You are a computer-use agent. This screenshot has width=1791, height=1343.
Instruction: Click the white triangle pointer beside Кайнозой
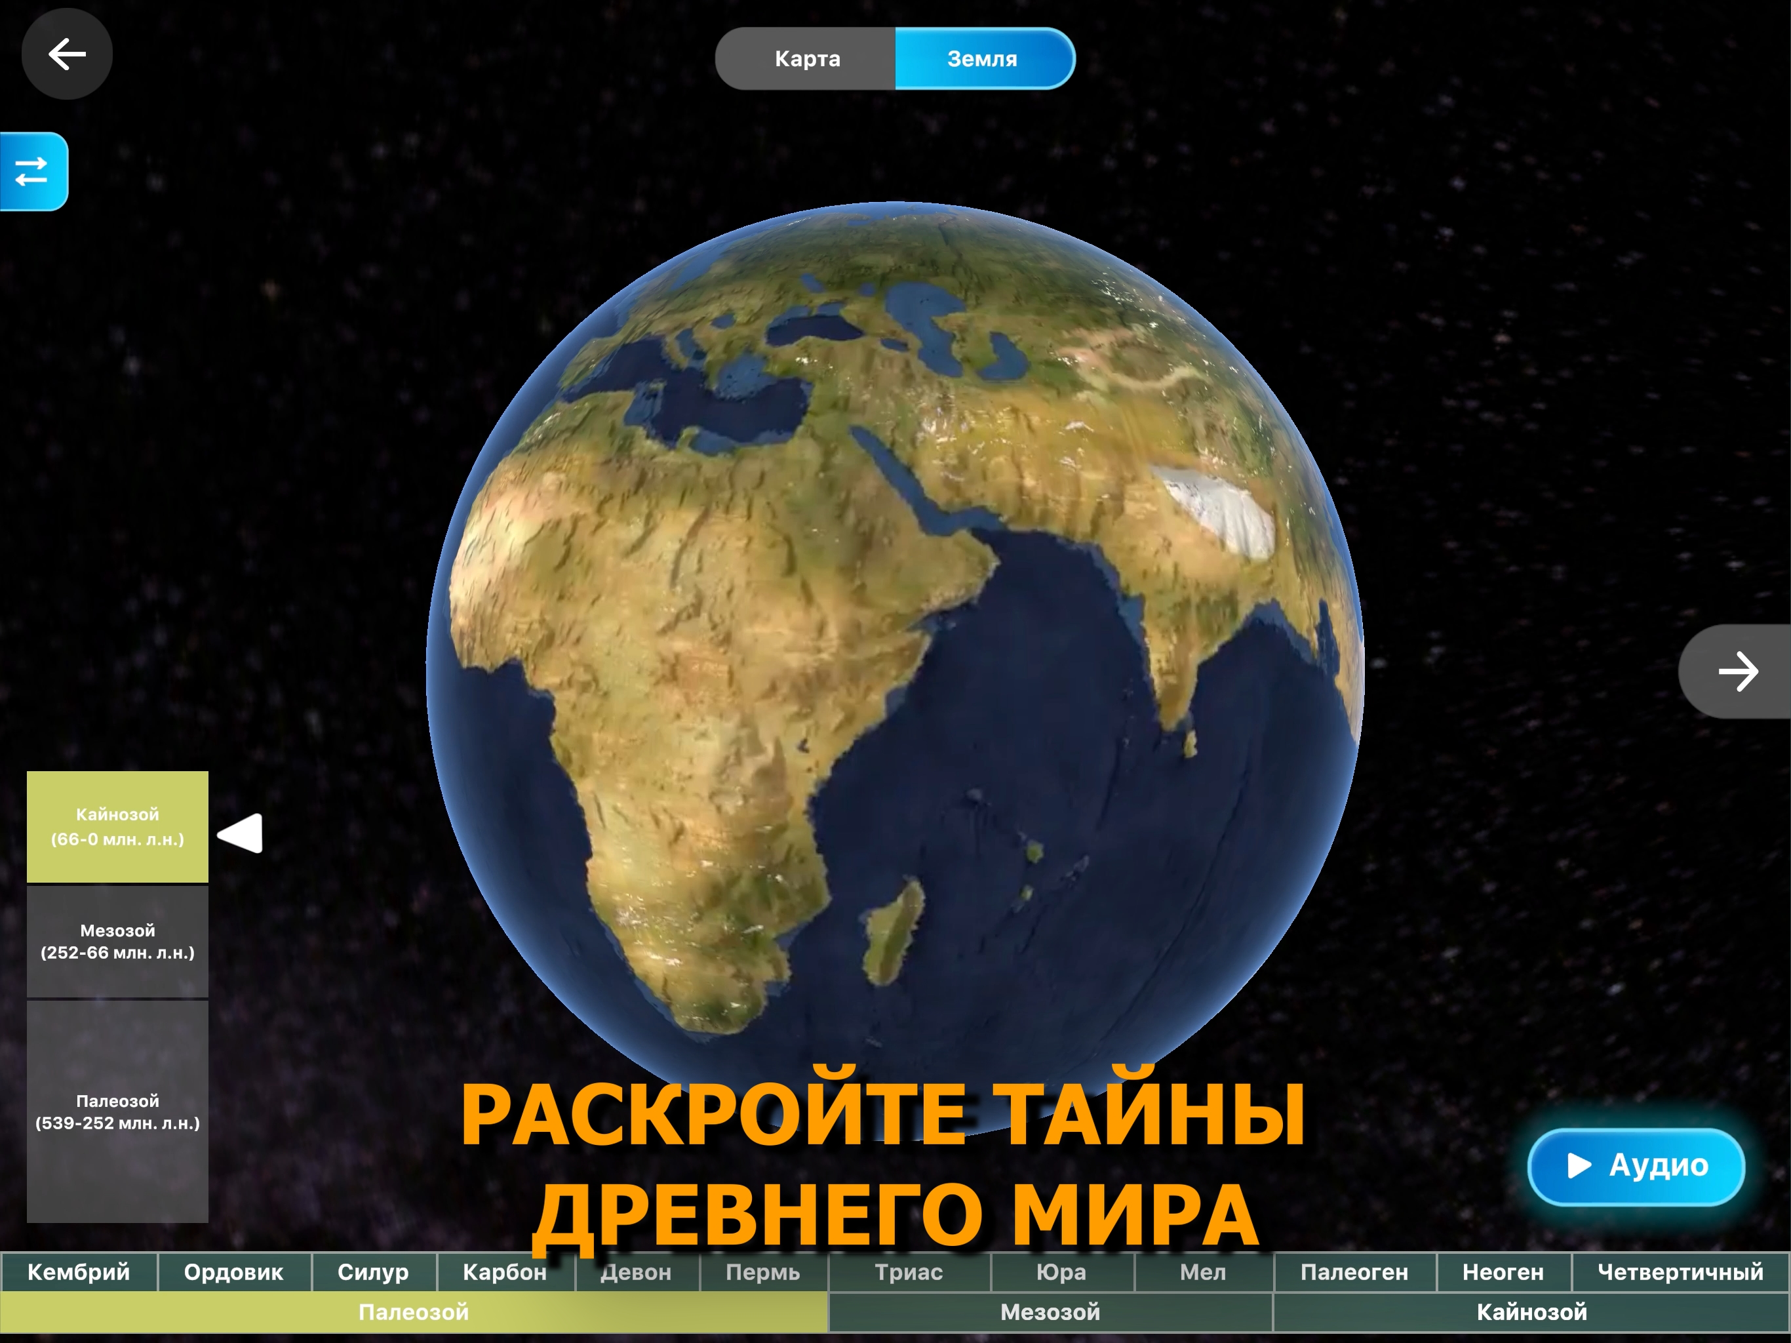(241, 833)
